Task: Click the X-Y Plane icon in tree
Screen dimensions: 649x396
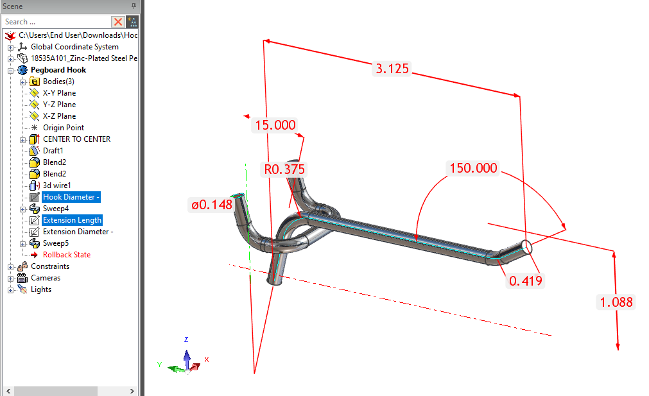Action: (35, 93)
